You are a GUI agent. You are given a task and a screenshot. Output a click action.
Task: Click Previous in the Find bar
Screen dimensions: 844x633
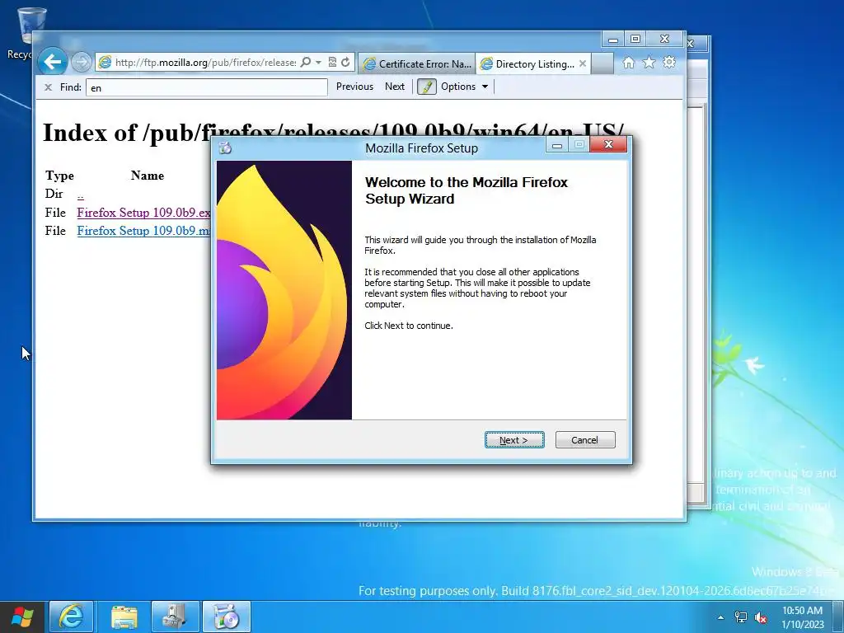coord(354,87)
